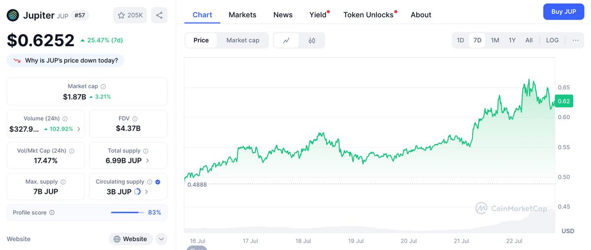Viewport: 591px width, 250px height.
Task: Click the Profile score info icon
Action: tap(52, 213)
